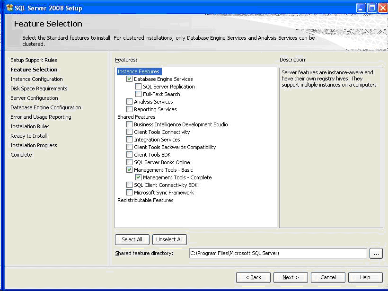Click the SQL Server Setup title bar icon
The image size is (388, 291).
(9, 8)
